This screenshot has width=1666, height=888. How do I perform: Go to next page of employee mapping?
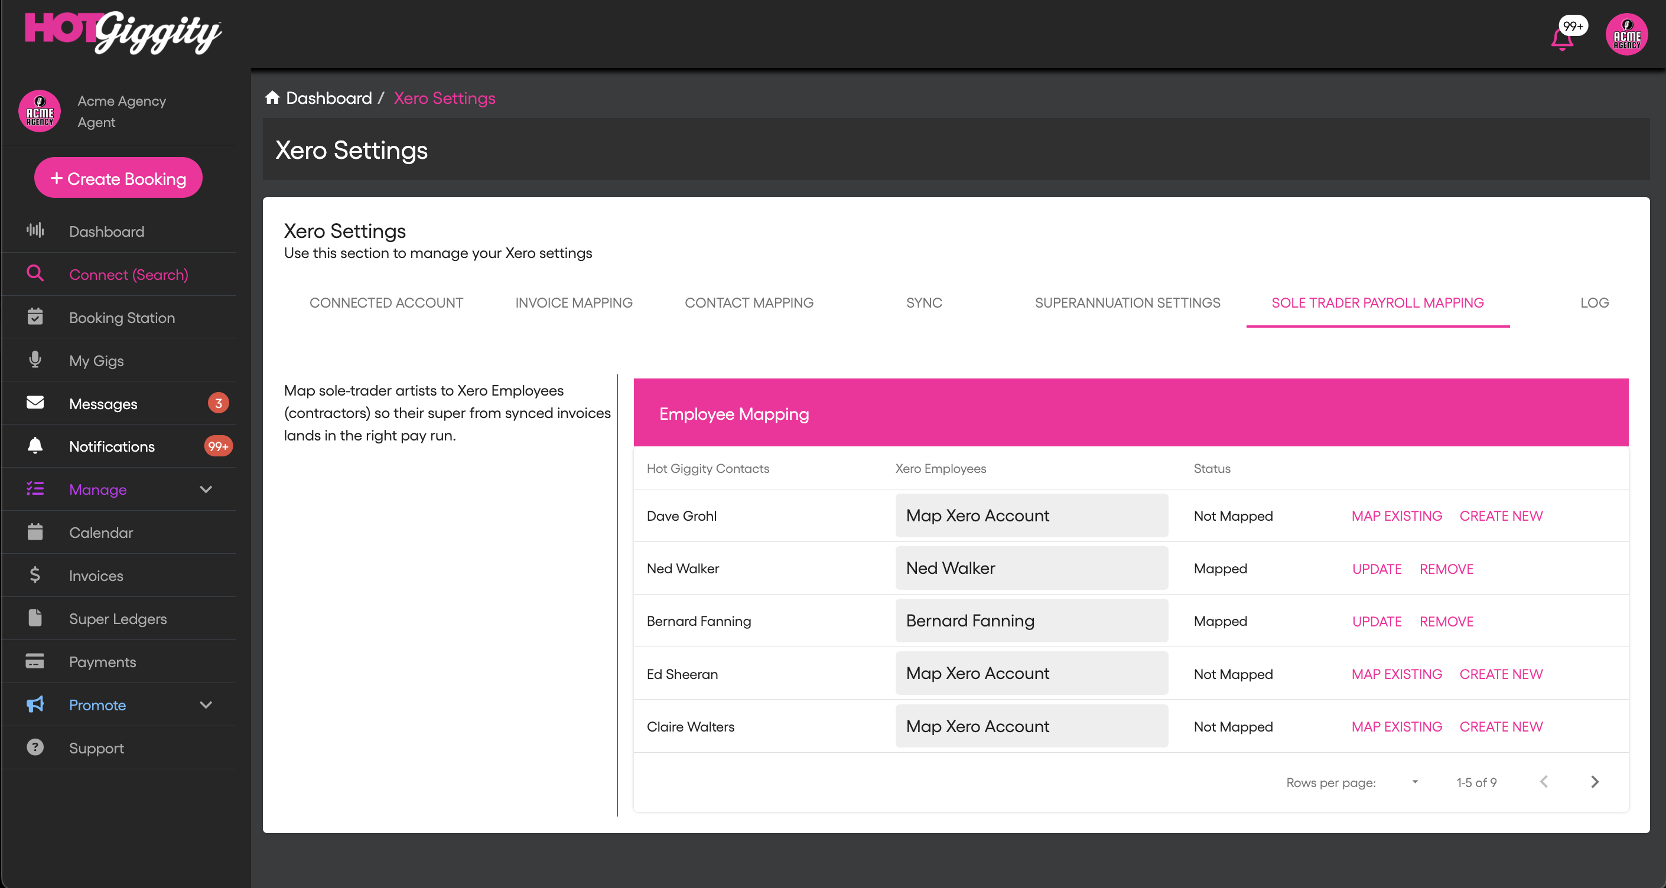[1594, 782]
